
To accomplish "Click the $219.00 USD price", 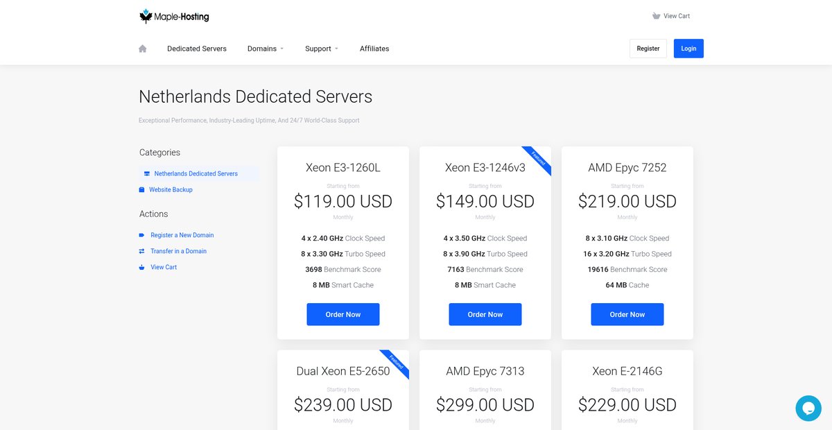I will [627, 202].
